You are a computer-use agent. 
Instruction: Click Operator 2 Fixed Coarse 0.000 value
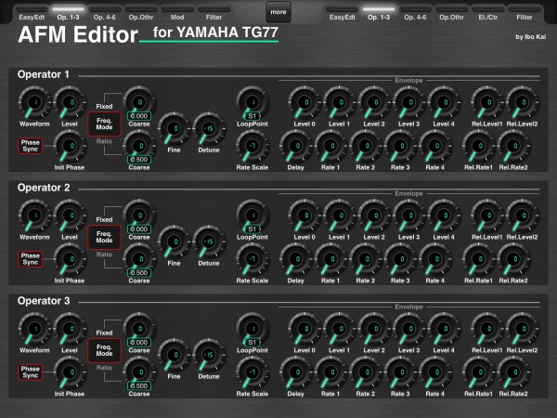coord(139,229)
